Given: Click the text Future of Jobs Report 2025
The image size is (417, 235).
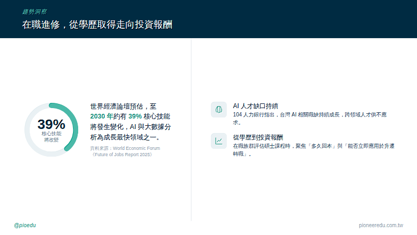Looking at the screenshot, I should [122, 155].
